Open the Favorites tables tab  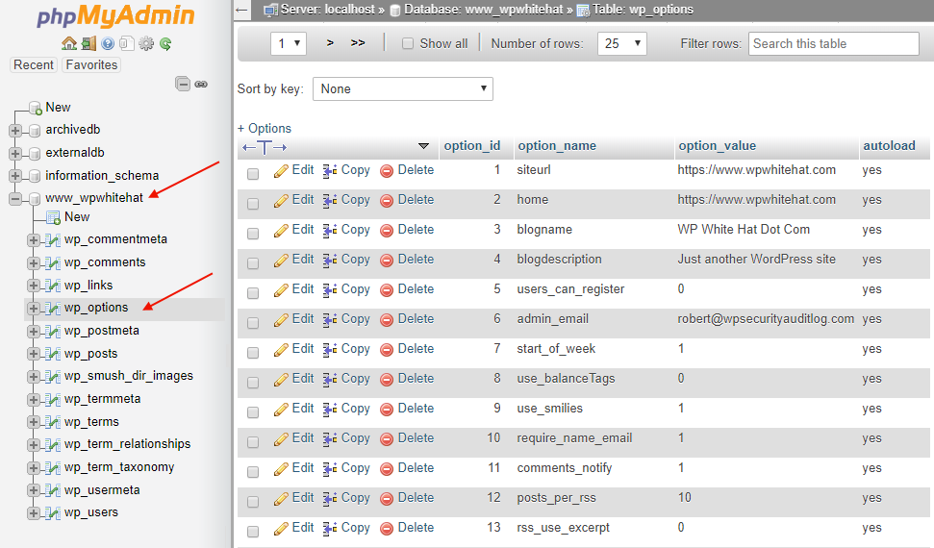(x=91, y=65)
